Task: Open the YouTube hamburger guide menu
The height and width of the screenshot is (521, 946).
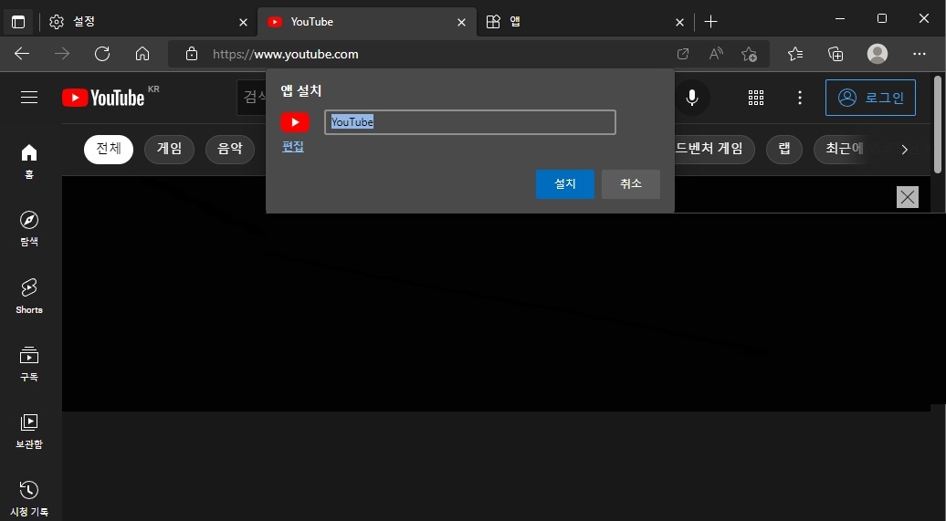Action: pos(29,97)
